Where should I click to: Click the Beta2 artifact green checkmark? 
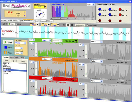[76, 80]
